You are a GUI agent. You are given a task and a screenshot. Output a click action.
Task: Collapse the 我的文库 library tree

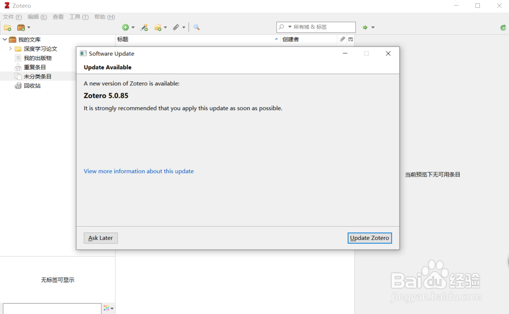(x=5, y=40)
